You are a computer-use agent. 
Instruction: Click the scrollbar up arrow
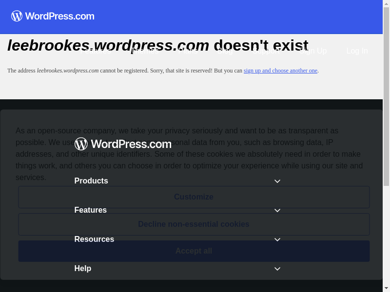tap(386, 3)
